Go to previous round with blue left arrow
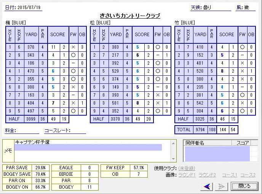Viewport: 262px width, 194px height. (x=207, y=186)
